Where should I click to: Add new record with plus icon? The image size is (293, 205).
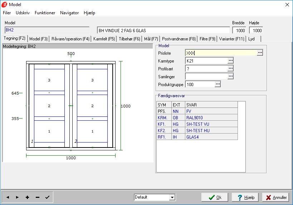27,197
